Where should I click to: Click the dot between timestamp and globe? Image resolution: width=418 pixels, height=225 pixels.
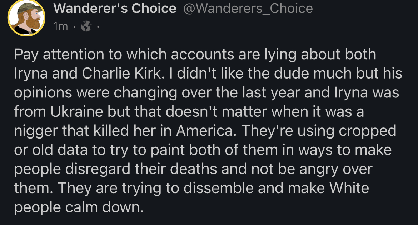click(x=74, y=26)
